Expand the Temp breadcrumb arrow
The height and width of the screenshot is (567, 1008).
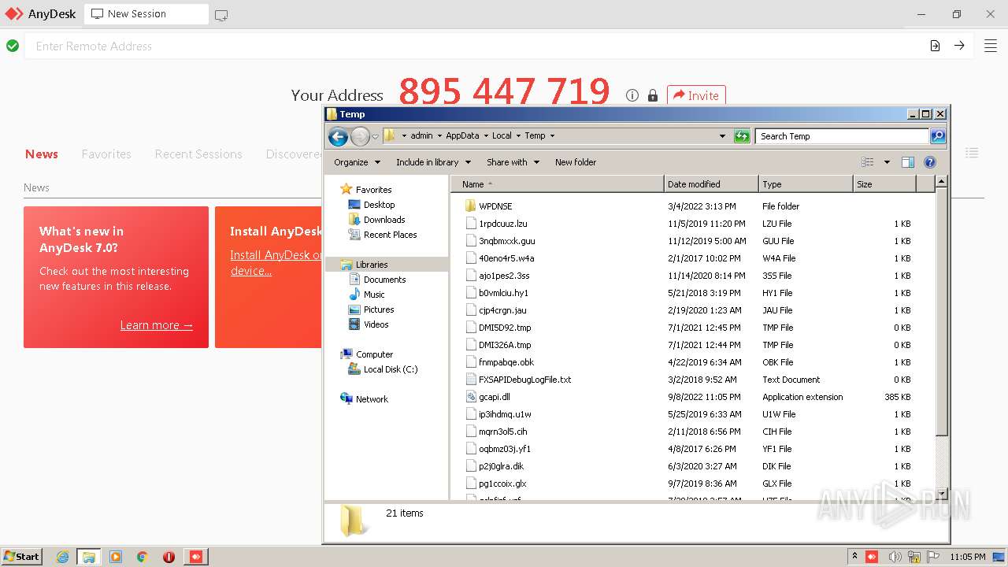point(552,136)
